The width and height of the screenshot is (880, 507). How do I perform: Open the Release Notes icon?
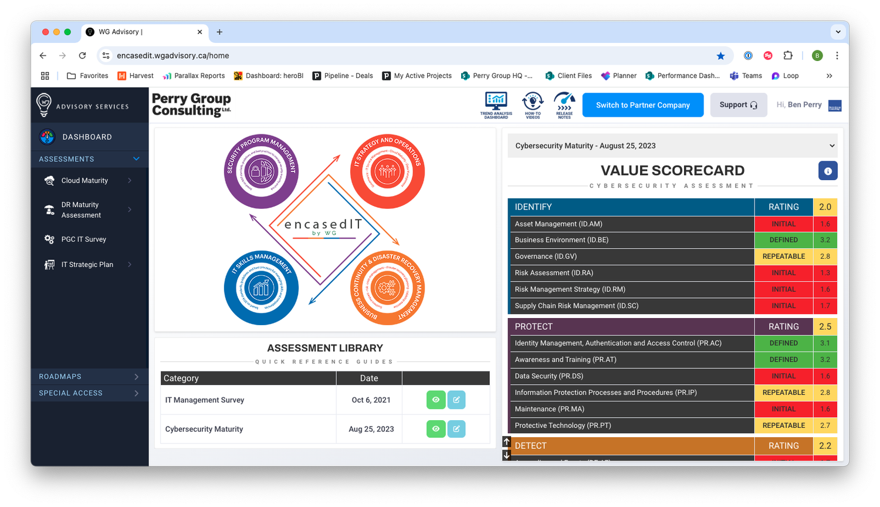(564, 105)
